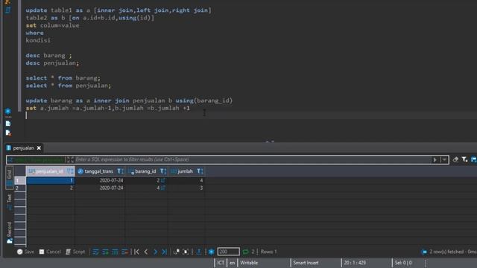Click the fetch size field showing 200
This screenshot has width=477, height=268.
click(x=229, y=252)
